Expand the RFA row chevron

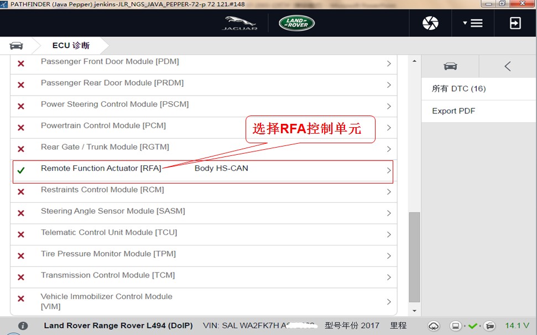(x=389, y=170)
